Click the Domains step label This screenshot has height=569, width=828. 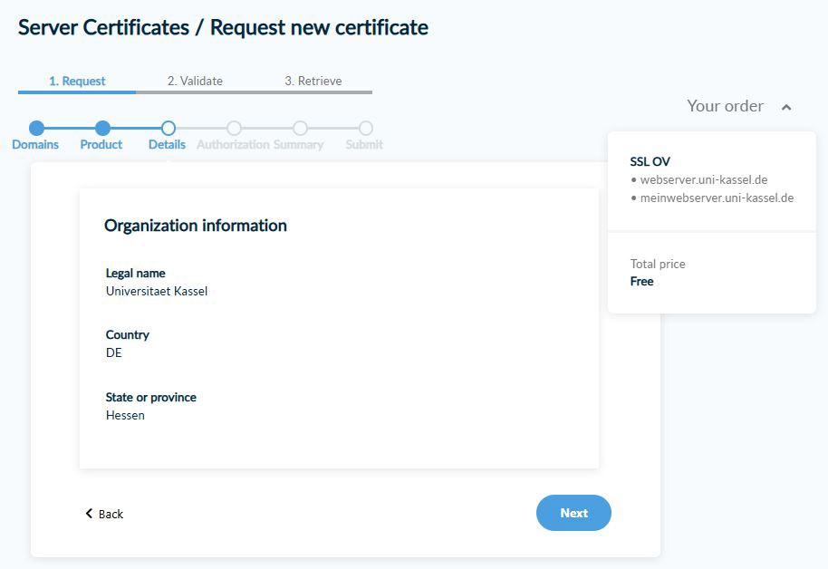[35, 145]
